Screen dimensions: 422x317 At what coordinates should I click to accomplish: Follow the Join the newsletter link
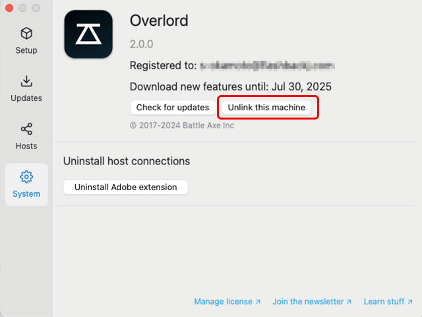click(x=308, y=302)
